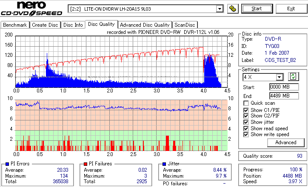Go to the ScanDisc tab
308x187 pixels.
coord(185,25)
